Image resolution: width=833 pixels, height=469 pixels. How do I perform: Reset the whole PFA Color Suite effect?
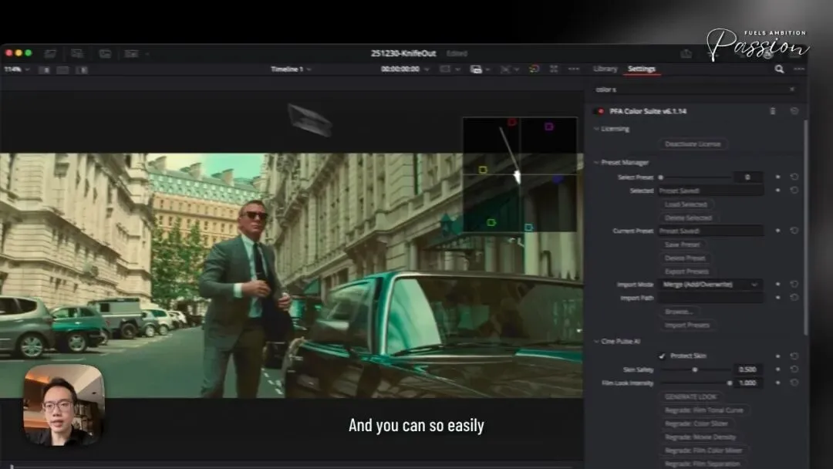[x=794, y=111]
